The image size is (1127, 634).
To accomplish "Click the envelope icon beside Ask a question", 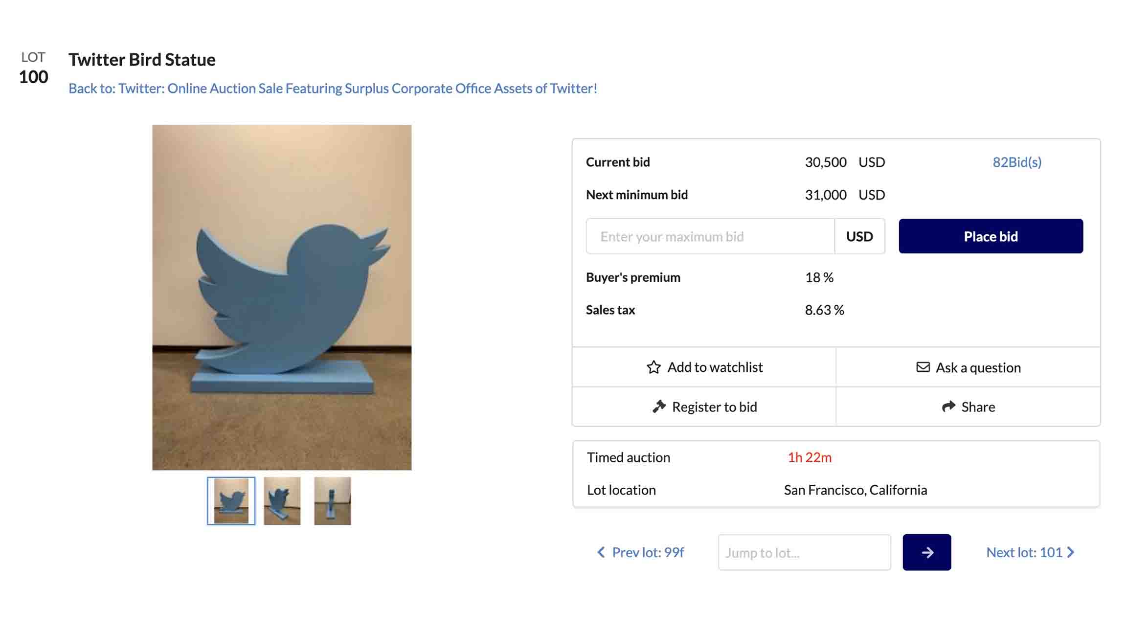I will (923, 367).
